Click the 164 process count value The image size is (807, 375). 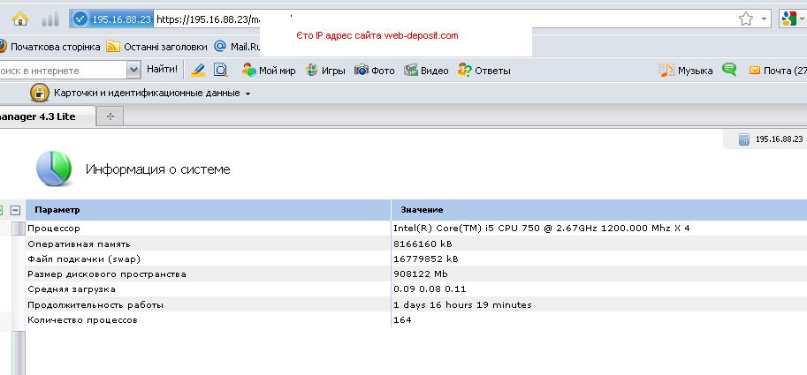click(402, 320)
